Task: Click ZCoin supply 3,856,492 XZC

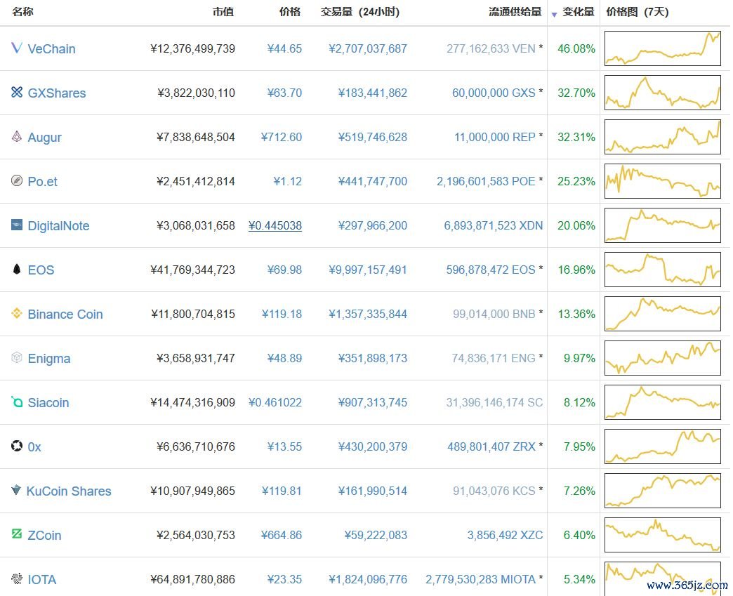Action: pyautogui.click(x=505, y=535)
